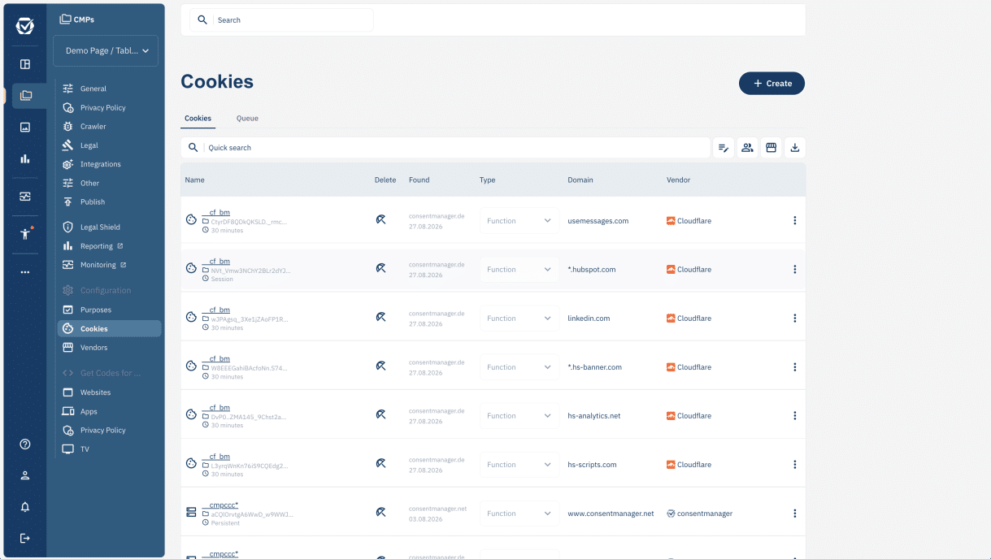The height and width of the screenshot is (559, 991).
Task: Click the storefront icon in cookies toolbar
Action: [x=771, y=148]
